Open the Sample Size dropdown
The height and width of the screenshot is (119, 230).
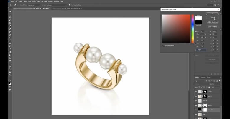point(34,5)
